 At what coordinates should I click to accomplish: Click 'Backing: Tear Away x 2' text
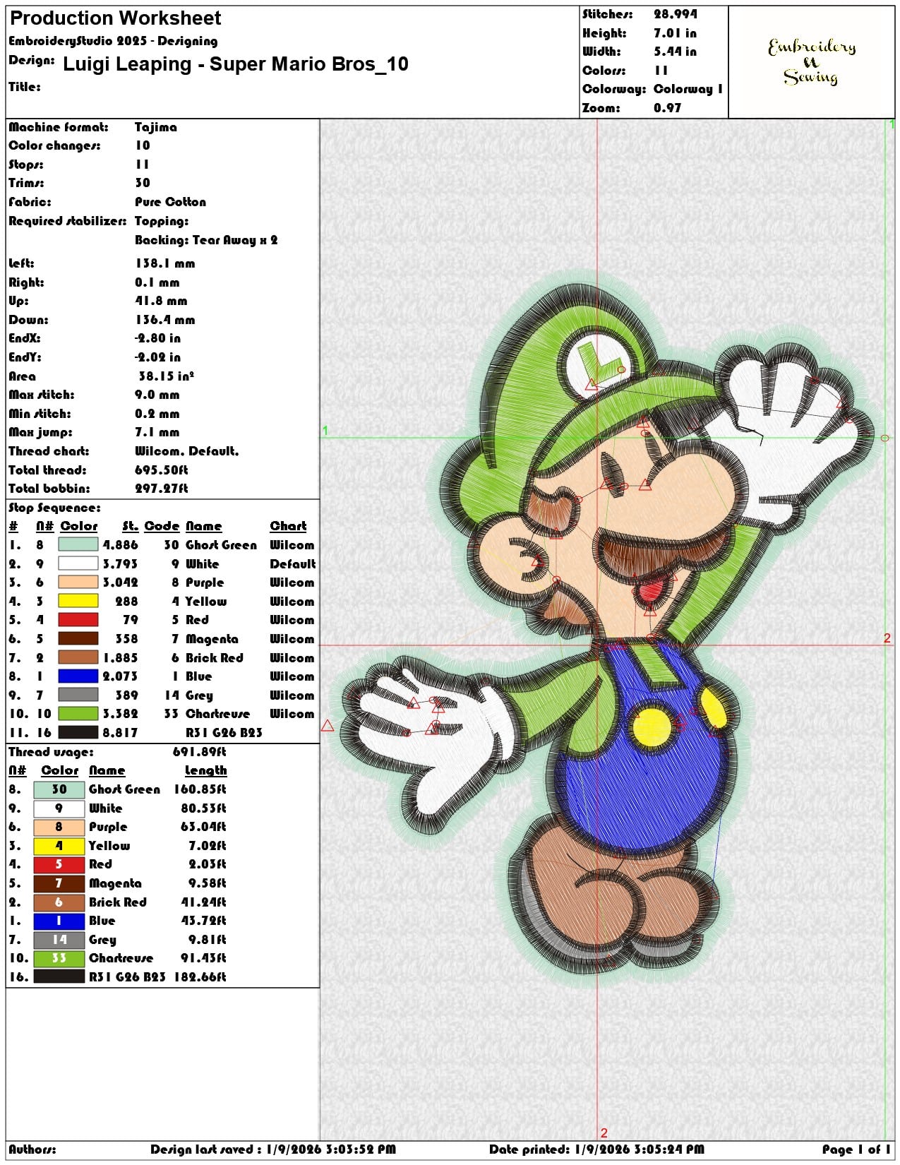[206, 240]
